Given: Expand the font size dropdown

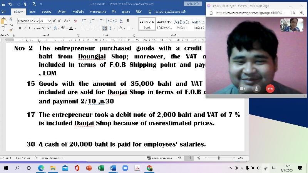Looking at the screenshot, I should (x=50, y=21).
